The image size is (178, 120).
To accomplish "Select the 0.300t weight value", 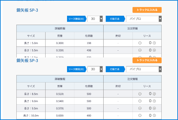I will pyautogui.click(x=60, y=43).
